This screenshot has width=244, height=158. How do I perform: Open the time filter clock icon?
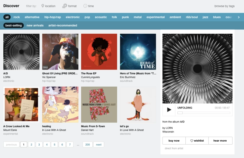[85, 6]
